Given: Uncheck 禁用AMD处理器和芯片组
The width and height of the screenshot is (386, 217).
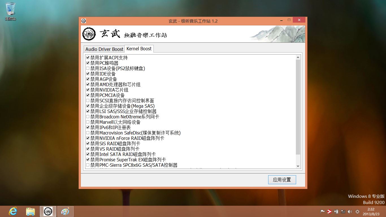Looking at the screenshot, I should [88, 84].
